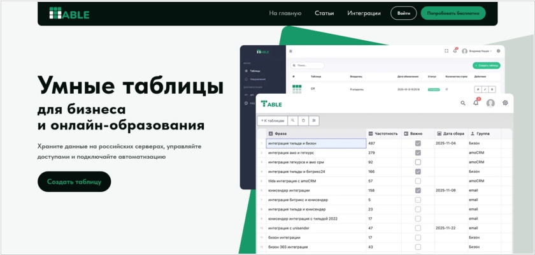Go to 'Статьи' in the navigation

324,13
